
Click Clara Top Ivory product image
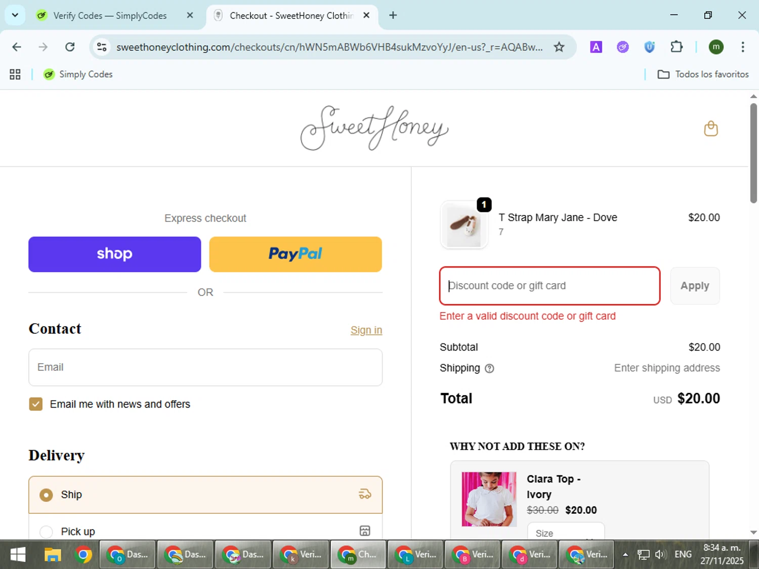[x=489, y=499]
